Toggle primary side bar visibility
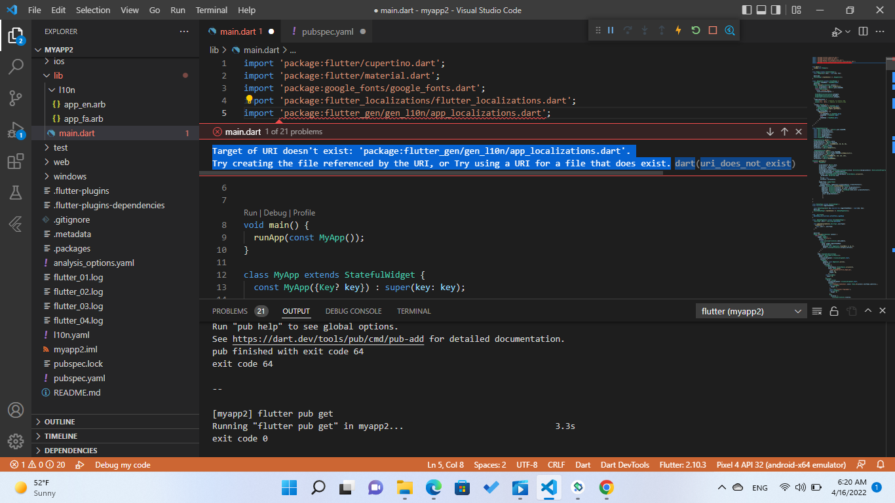895x503 pixels. (x=747, y=10)
